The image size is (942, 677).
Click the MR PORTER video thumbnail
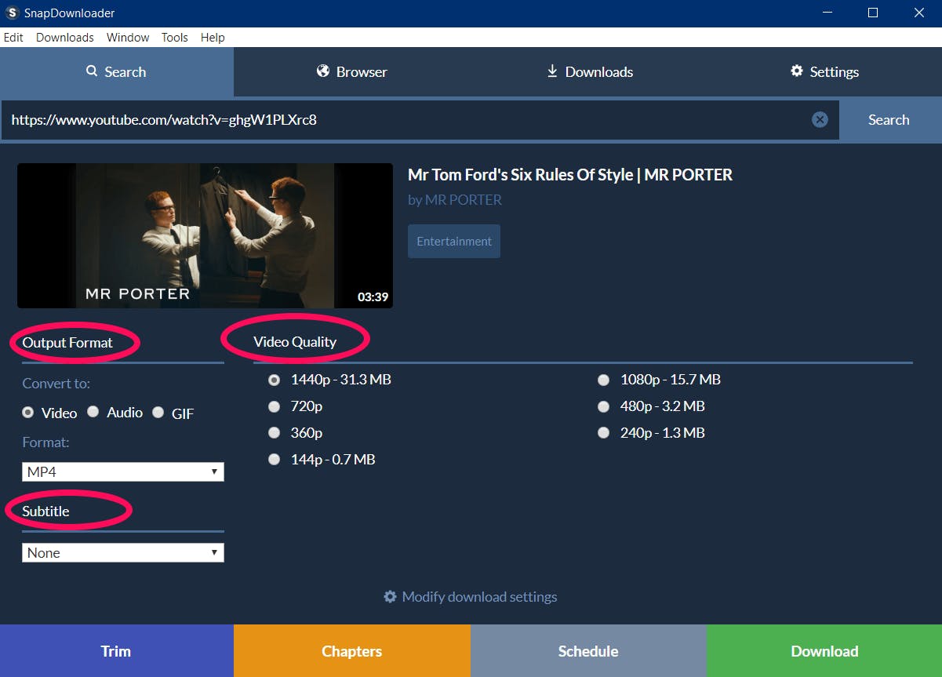[205, 235]
